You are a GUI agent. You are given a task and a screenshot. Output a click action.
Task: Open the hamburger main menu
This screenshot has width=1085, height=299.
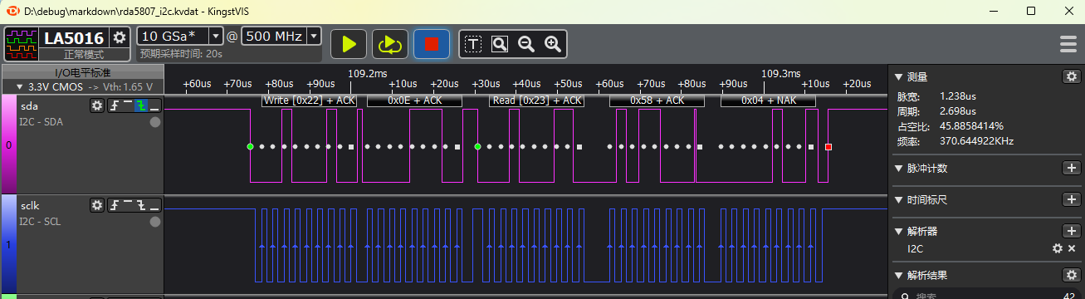point(1068,44)
